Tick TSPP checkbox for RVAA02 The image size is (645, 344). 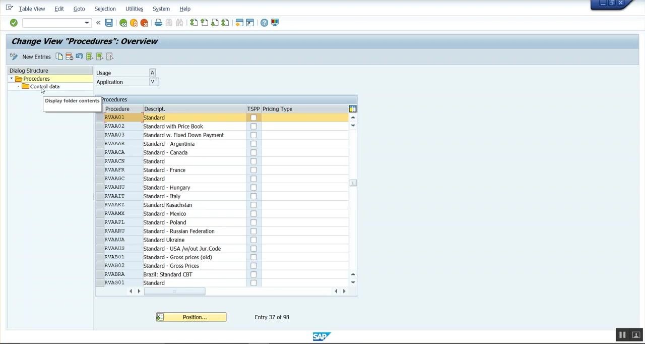[253, 126]
